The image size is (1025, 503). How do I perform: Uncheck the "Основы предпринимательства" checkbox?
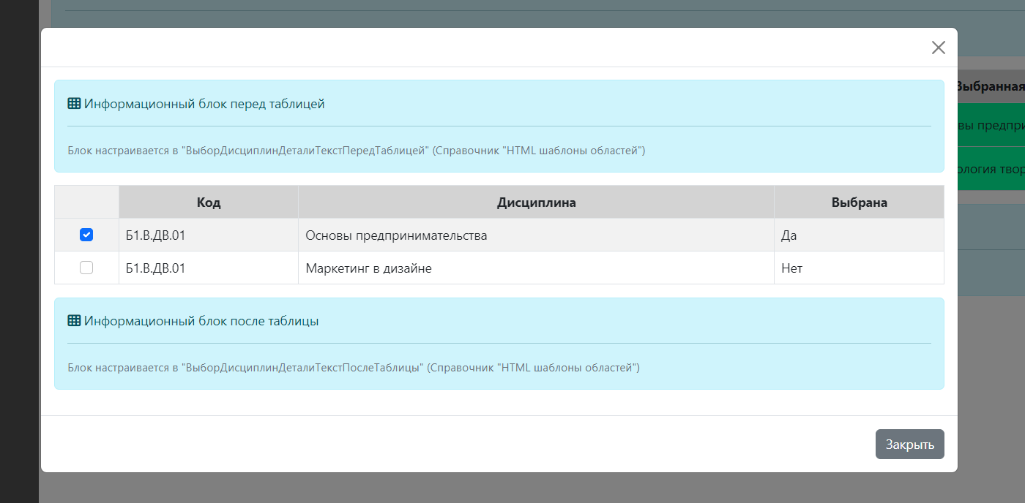86,235
